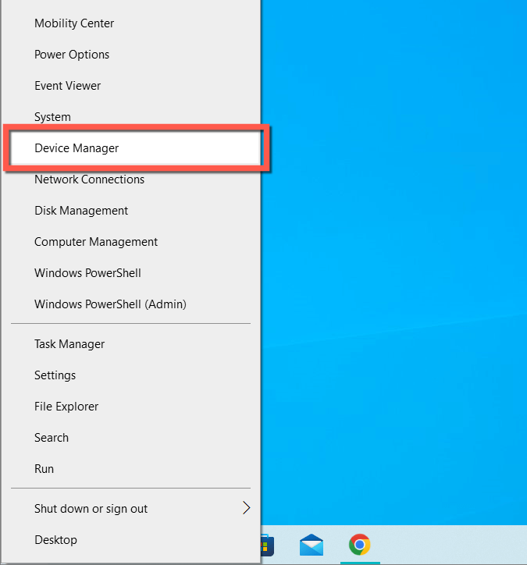
Task: Open Computer Management
Action: click(x=131, y=242)
